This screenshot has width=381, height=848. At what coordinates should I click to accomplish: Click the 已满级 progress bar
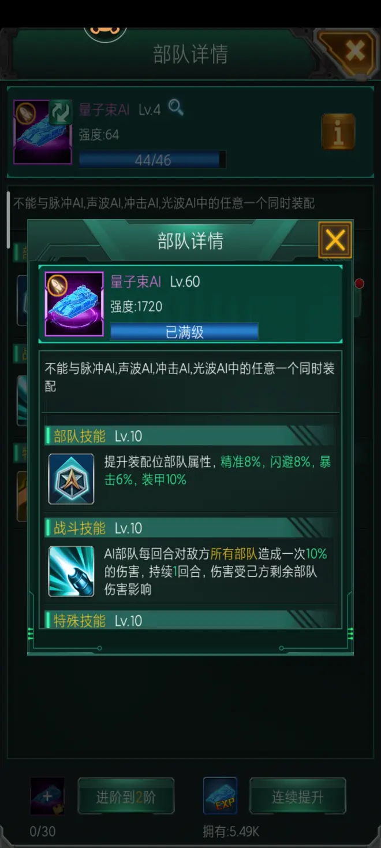pos(184,332)
